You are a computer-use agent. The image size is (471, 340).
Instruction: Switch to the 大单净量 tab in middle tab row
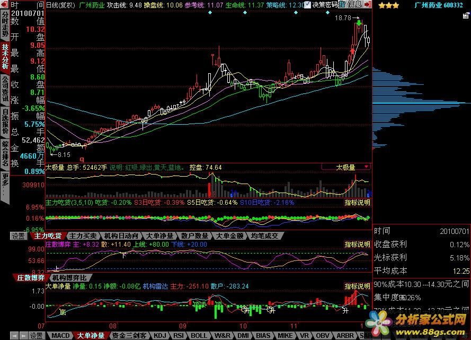pyautogui.click(x=159, y=236)
